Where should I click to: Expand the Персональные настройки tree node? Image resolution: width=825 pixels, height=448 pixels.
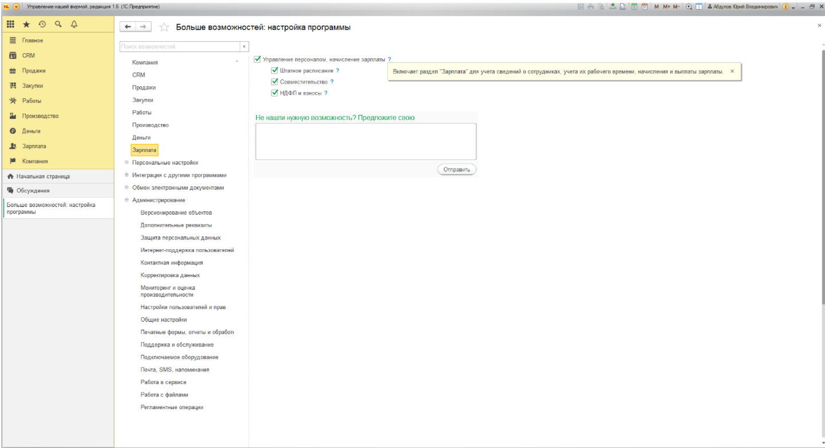(126, 162)
